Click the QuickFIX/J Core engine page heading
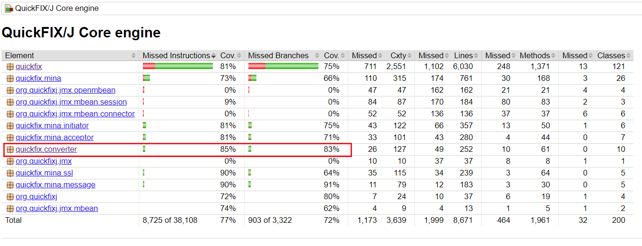 pos(81,33)
